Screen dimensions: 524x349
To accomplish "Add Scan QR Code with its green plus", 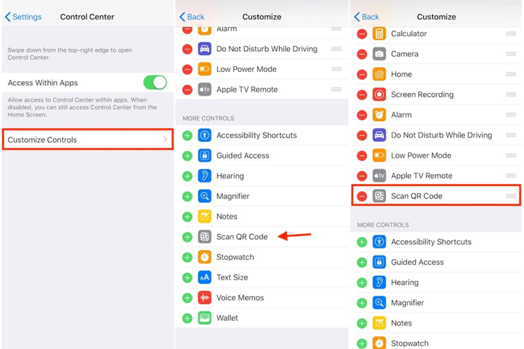I will pyautogui.click(x=187, y=237).
